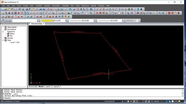This screenshot has height=104, width=186.
Task: Click the four-squares array icon
Action: click(15, 13)
